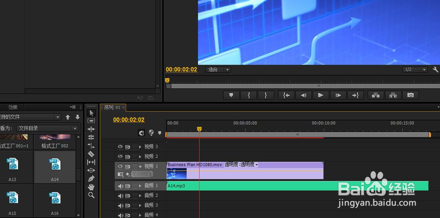This screenshot has width=440, height=218.
Task: Select the A14.mp3 audio clip
Action: (297, 186)
